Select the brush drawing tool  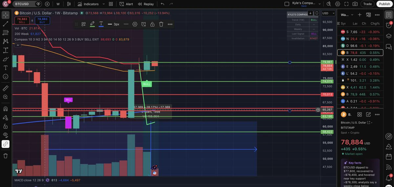pos(6,59)
